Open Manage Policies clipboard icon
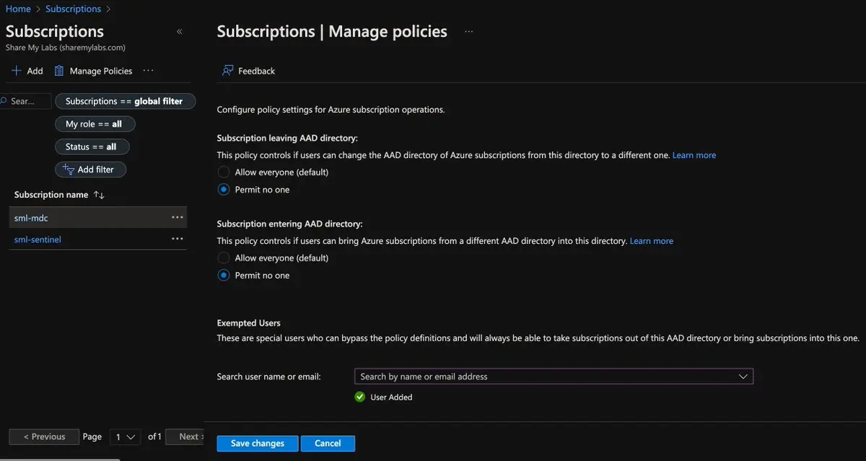Viewport: 866px width, 461px height. [59, 71]
